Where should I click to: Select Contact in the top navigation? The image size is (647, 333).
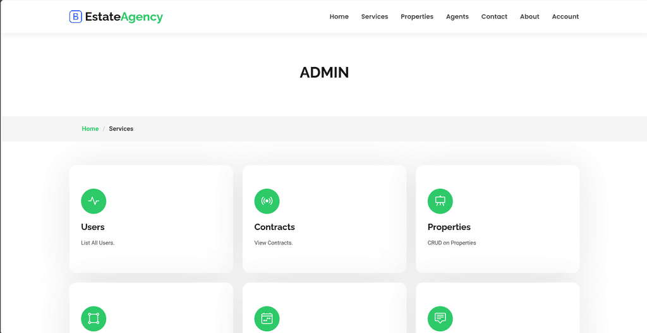pos(494,16)
